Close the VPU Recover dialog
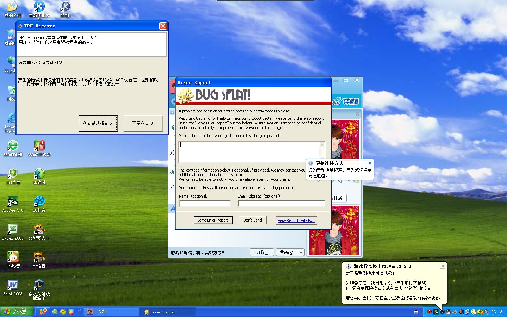Viewport: 507px width, 317px height. pos(163,26)
